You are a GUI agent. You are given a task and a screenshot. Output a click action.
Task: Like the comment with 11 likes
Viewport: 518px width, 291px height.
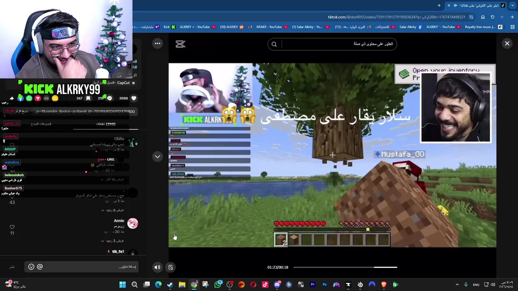[12, 227]
